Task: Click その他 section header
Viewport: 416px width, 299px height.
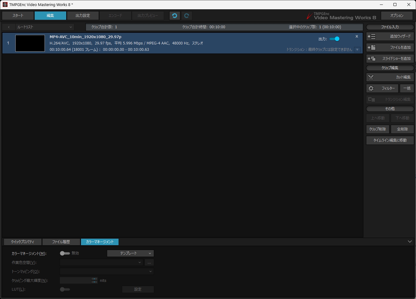Action: click(390, 109)
